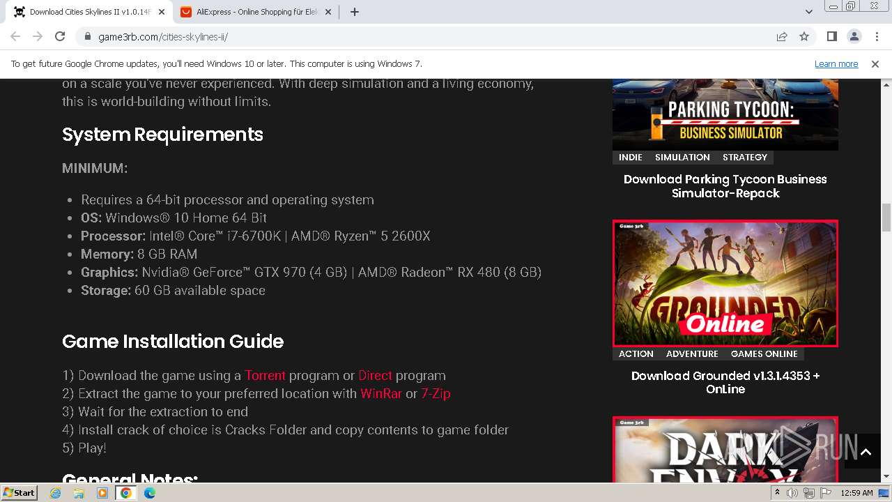Image resolution: width=892 pixels, height=502 pixels.
Task: Open the Chrome three-dot menu
Action: [875, 36]
